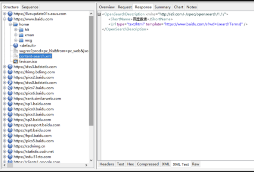The image size is (254, 173).
Task: Click the globe icon for himg.bdimg.com
Action: click(10, 72)
